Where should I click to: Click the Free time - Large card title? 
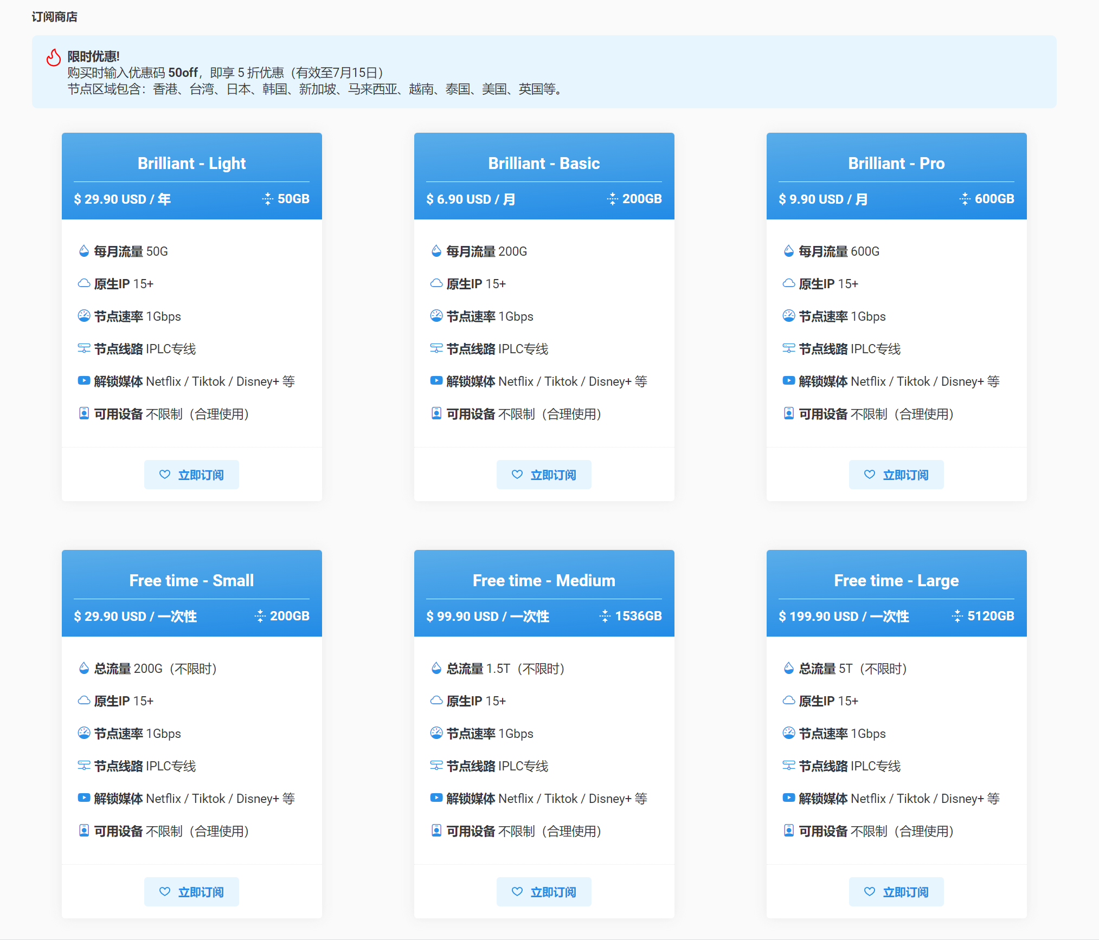(x=896, y=580)
